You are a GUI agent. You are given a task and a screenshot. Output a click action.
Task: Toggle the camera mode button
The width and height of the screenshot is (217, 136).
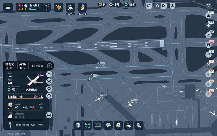coord(164,6)
